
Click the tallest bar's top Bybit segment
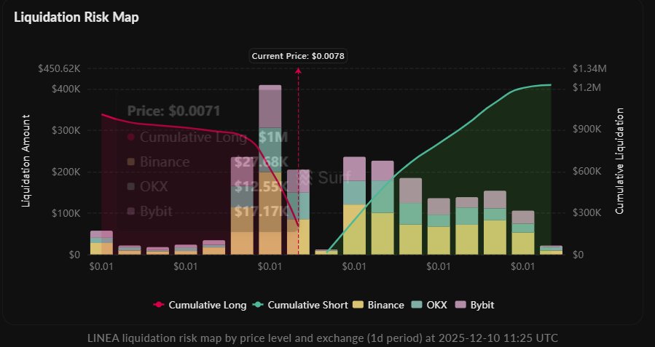tap(270, 105)
